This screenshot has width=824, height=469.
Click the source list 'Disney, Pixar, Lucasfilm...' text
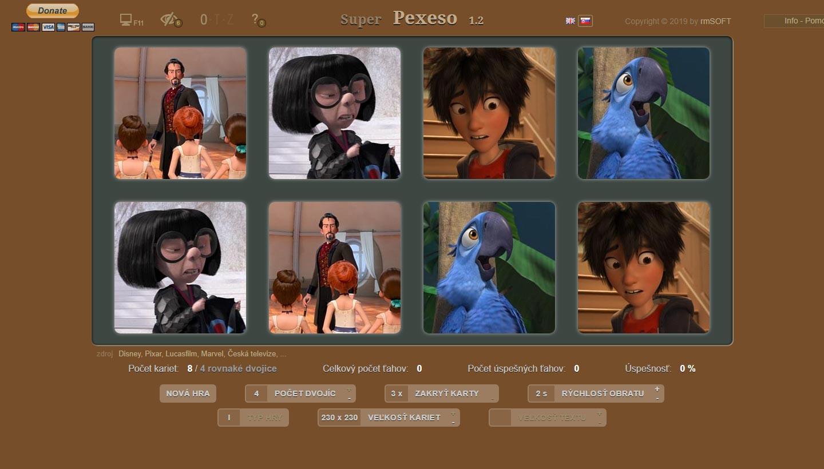[203, 354]
